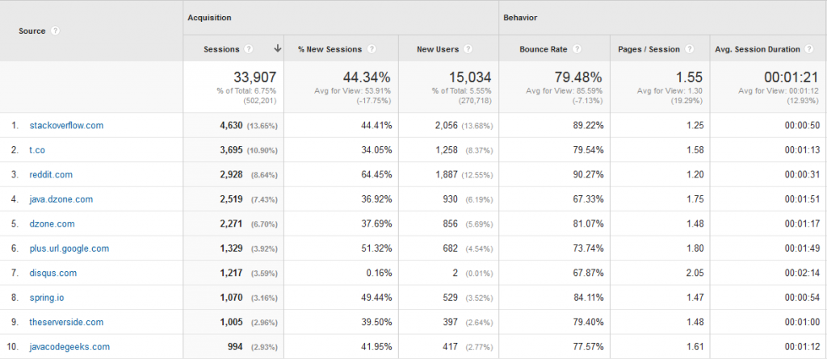Image resolution: width=827 pixels, height=359 pixels.
Task: Click overall pages per session 1.55
Action: tap(690, 77)
